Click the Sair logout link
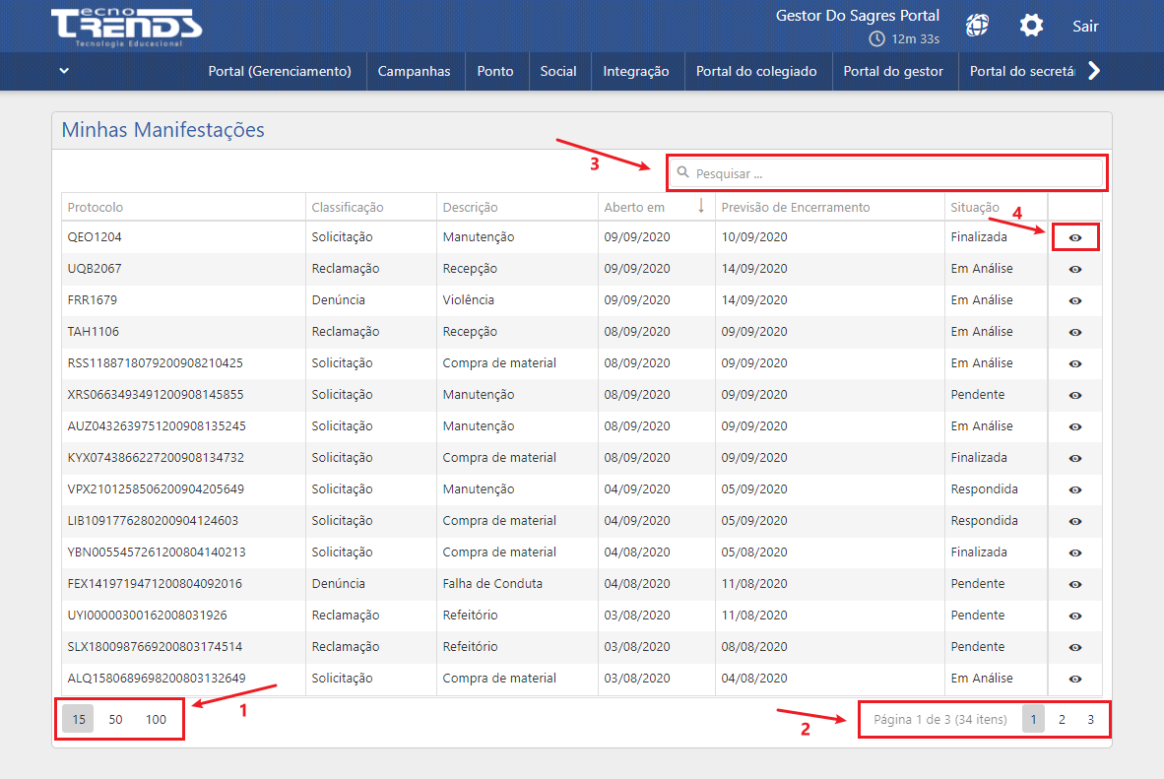 [x=1085, y=26]
